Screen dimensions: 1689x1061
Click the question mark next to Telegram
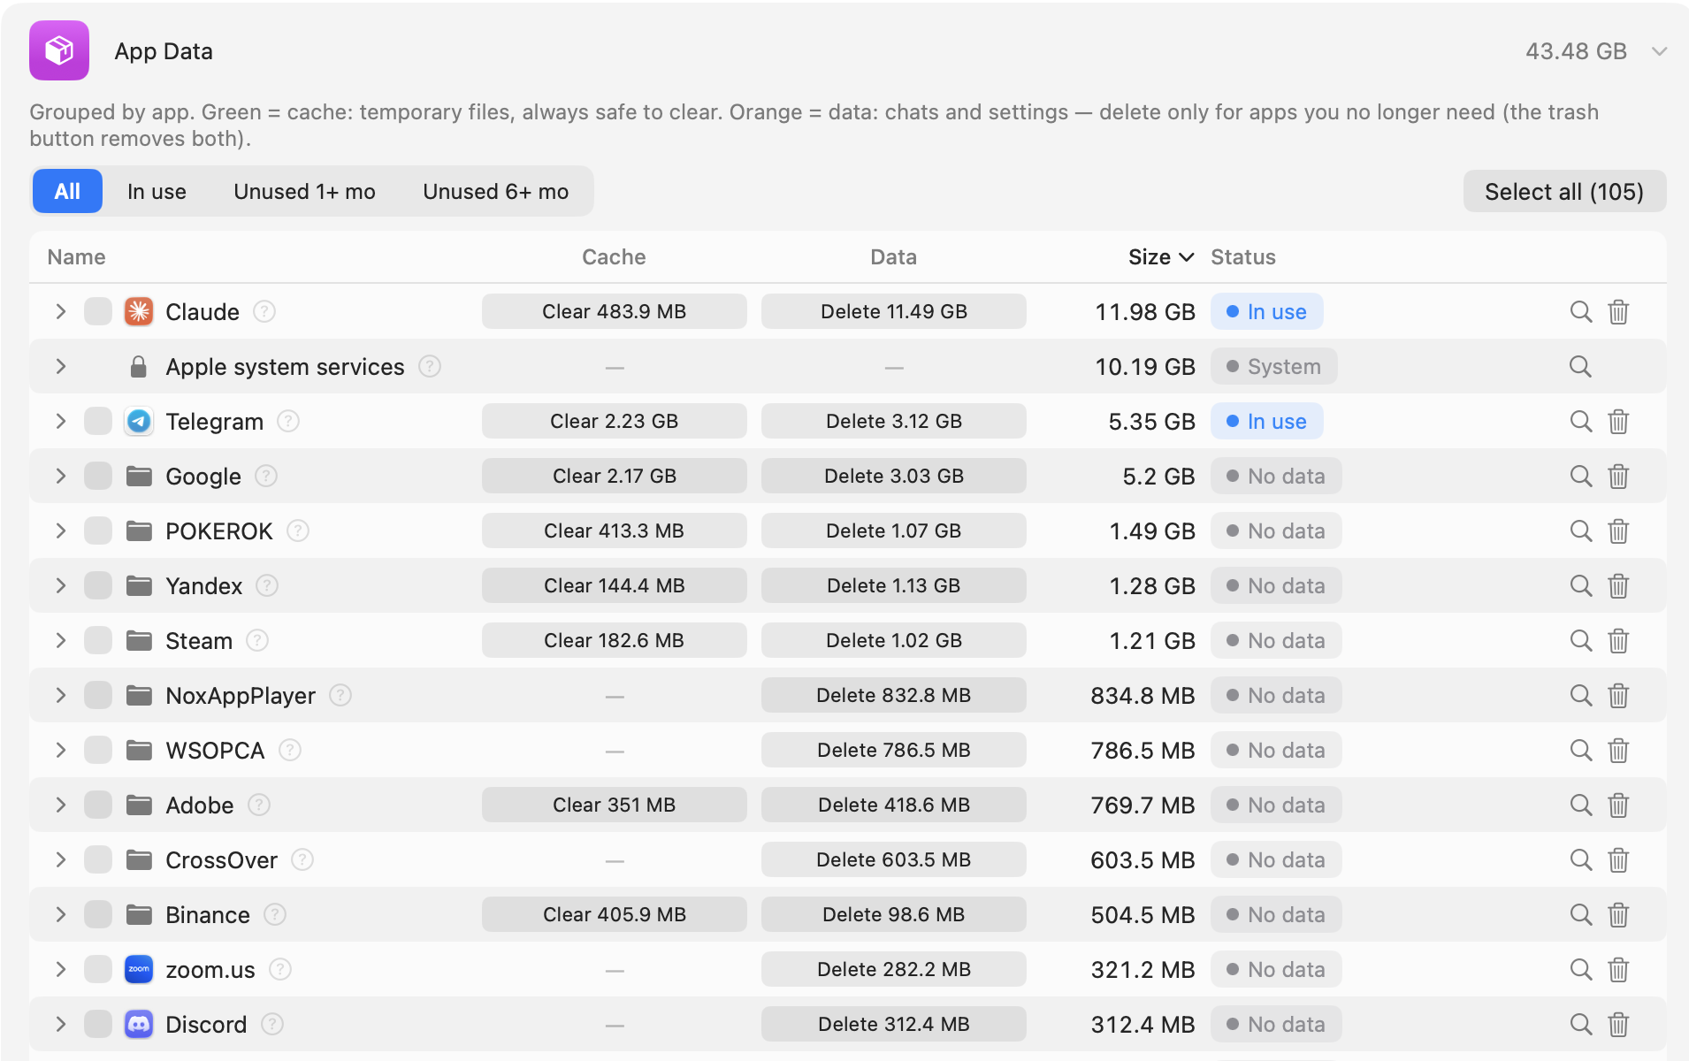[x=288, y=421]
